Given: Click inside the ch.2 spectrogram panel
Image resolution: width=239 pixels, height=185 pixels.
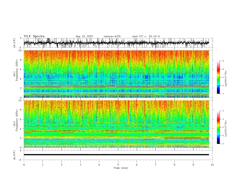Looking at the screenshot, I should [116, 124].
